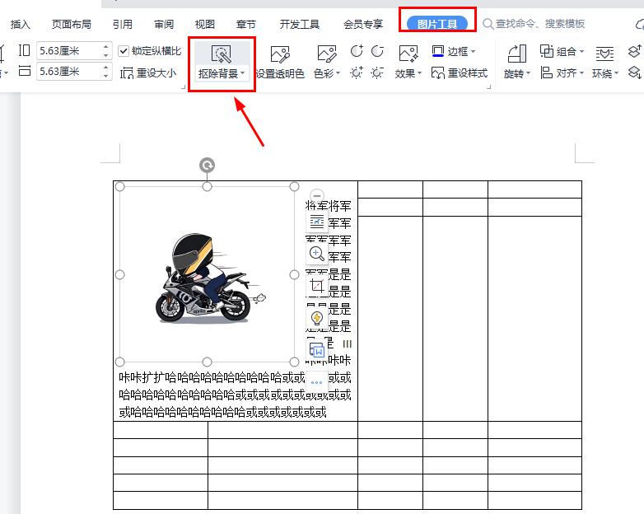Viewport: 644px width, 514px height.
Task: Click the magnifier search icon in ribbon
Action: click(488, 24)
